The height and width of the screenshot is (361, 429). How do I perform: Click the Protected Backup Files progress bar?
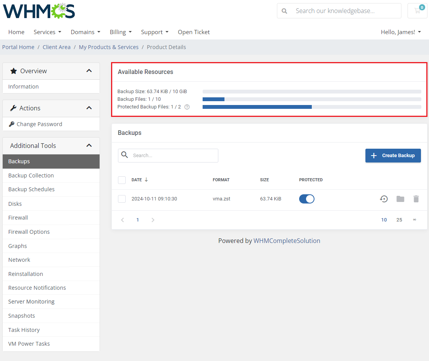click(x=312, y=107)
